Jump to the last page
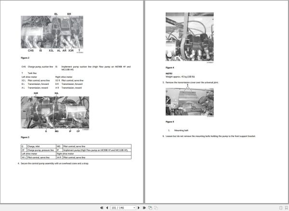289x211 pixels. click(x=144, y=208)
